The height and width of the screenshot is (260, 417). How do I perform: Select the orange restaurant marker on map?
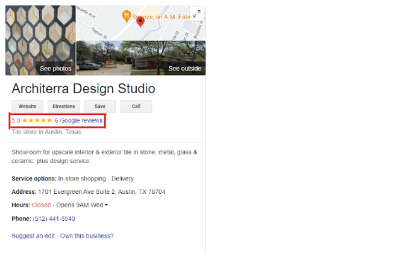pos(127,16)
